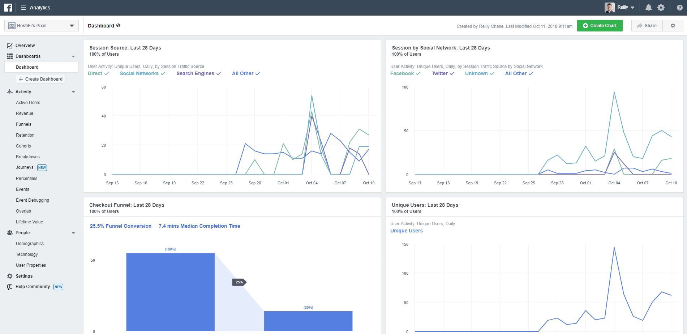Select Dashboard in the sidebar
Screen dimensions: 687x334
coord(42,67)
